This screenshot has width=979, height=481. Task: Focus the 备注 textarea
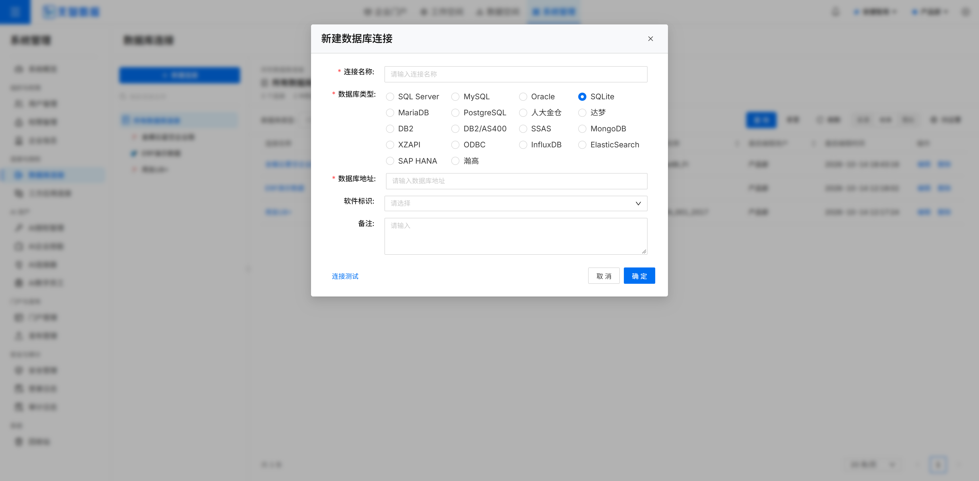[516, 236]
